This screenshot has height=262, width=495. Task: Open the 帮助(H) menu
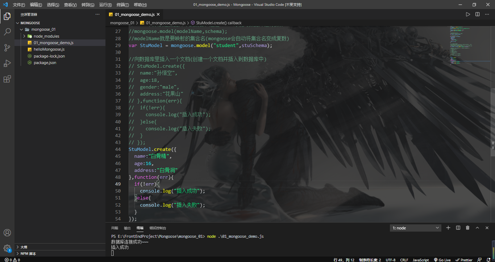140,5
